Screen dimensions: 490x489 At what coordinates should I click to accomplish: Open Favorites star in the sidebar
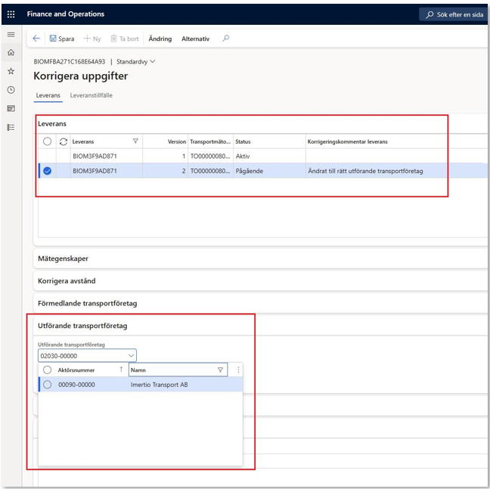(x=11, y=71)
